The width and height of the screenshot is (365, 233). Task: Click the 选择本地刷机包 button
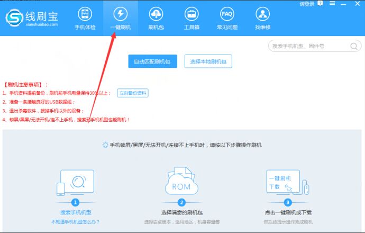(208, 62)
